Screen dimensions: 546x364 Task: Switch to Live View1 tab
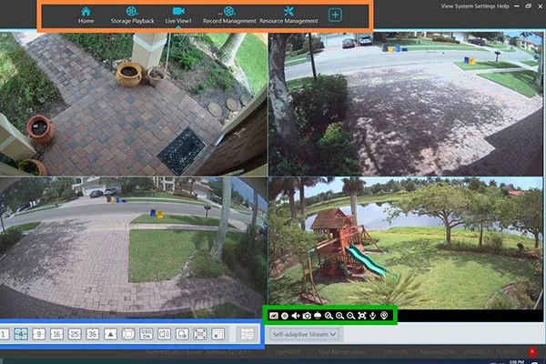tap(178, 15)
